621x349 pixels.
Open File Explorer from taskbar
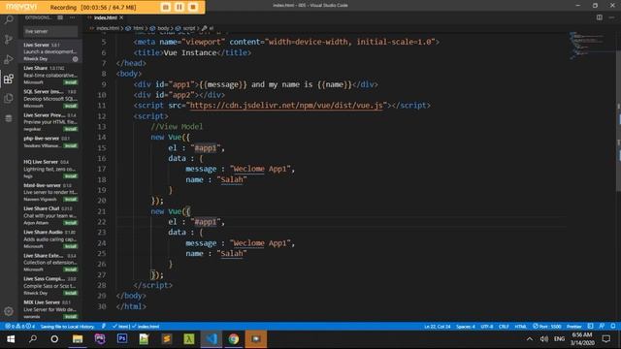(x=78, y=339)
